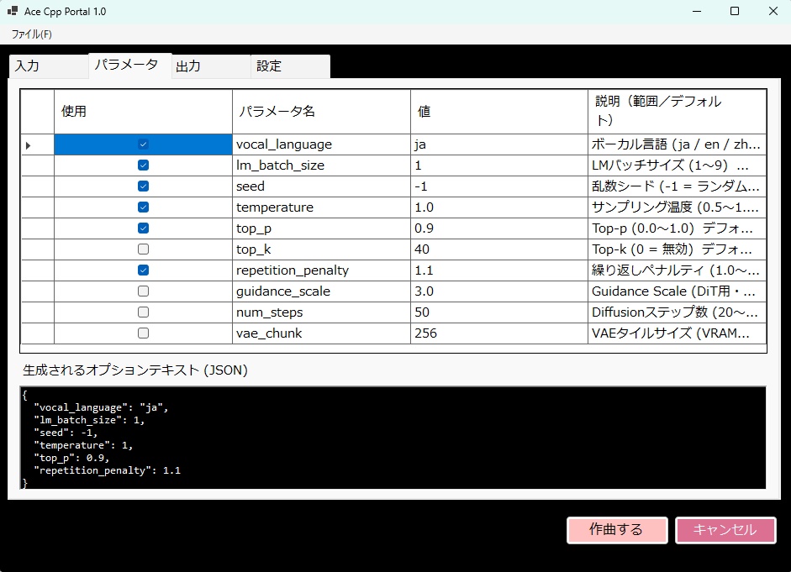Click the guidance_scale value 3.0
The height and width of the screenshot is (572, 791).
(x=499, y=291)
